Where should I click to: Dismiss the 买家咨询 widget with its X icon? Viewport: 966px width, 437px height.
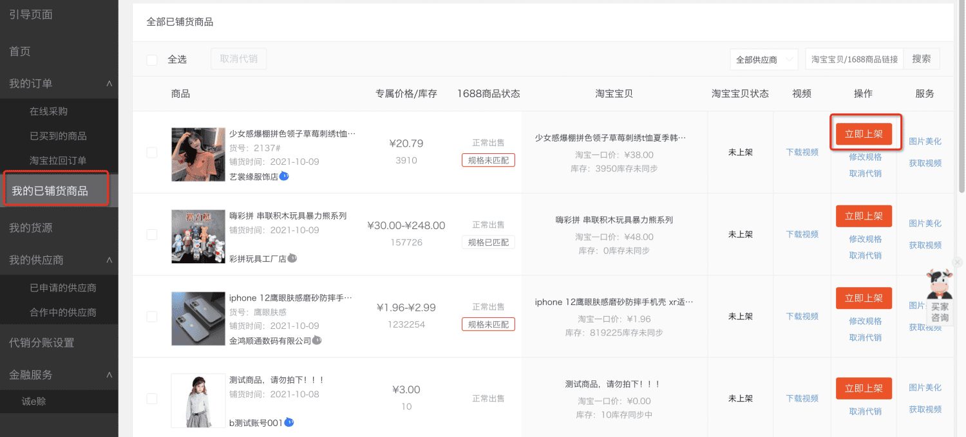pyautogui.click(x=958, y=262)
